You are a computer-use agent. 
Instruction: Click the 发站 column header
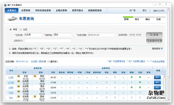tap(24, 73)
